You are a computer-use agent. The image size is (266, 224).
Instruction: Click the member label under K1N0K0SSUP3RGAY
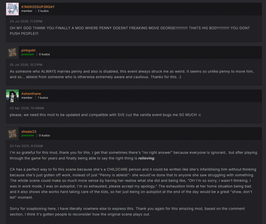(27, 11)
